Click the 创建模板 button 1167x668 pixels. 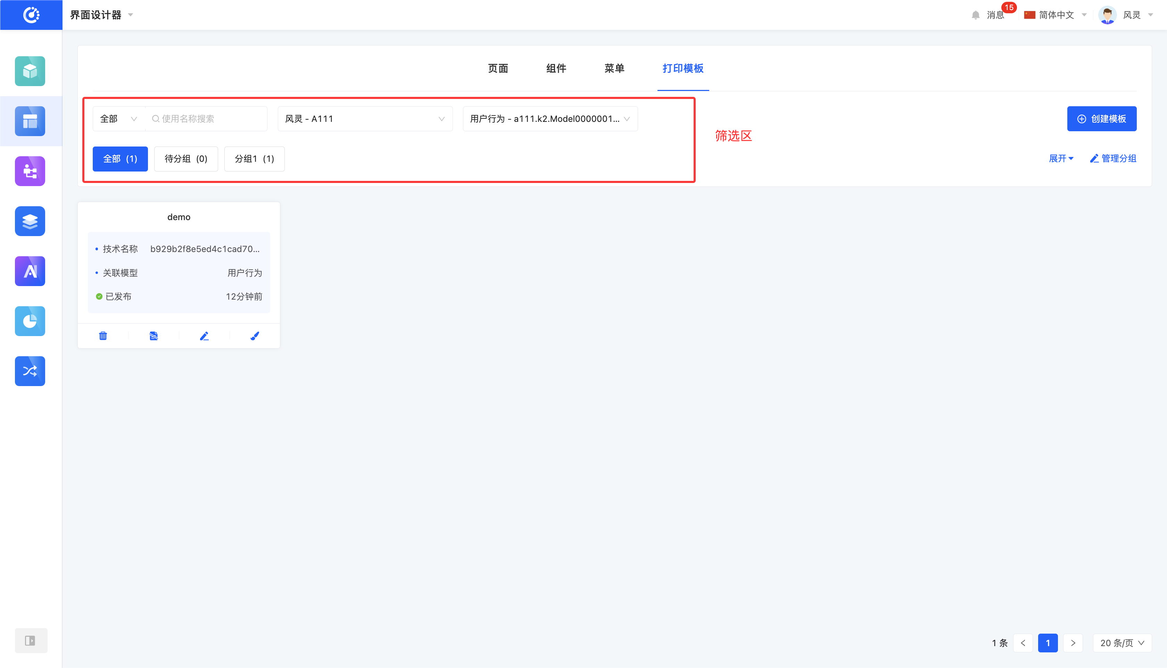coord(1101,119)
